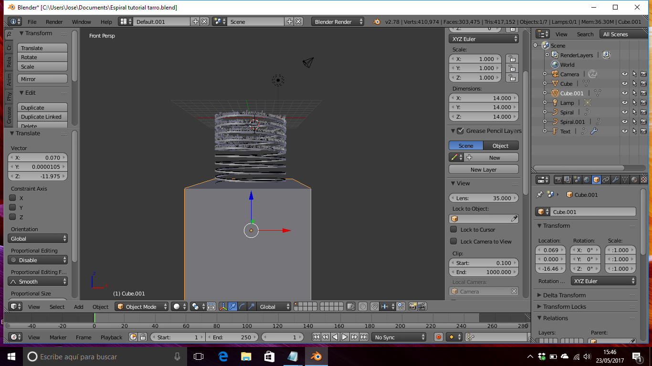This screenshot has width=652, height=366.
Task: Open the Window menu
Action: (x=82, y=21)
